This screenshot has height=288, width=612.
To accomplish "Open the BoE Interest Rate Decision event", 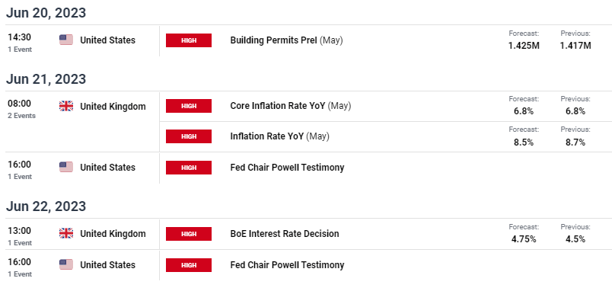I will pos(285,234).
